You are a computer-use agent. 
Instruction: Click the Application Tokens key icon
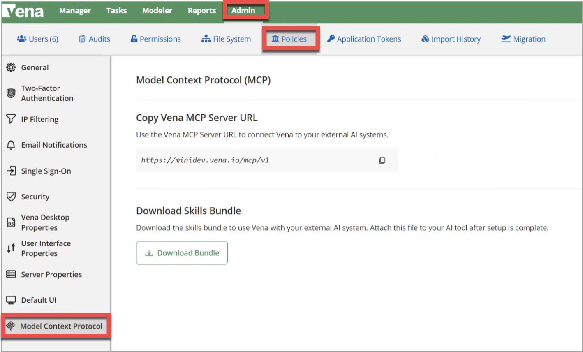(x=331, y=39)
